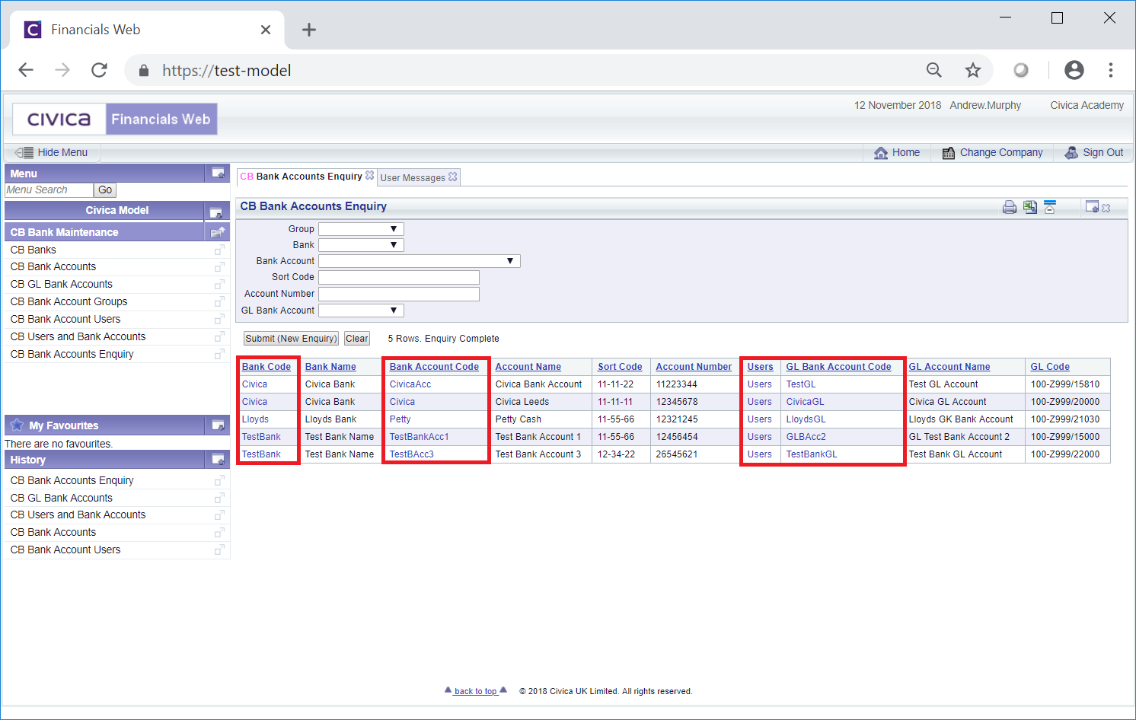Open the Group dropdown
Screen dimensions: 1136x720
click(x=361, y=229)
